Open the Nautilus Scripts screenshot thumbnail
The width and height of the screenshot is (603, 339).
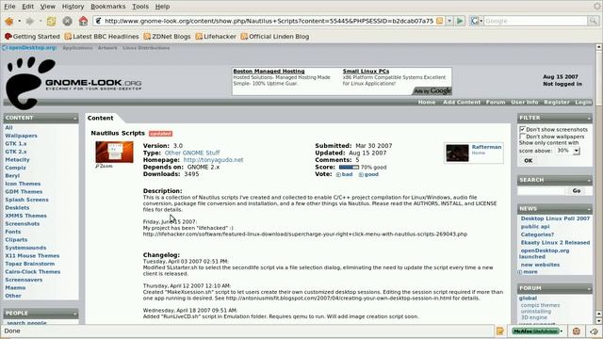coord(114,152)
